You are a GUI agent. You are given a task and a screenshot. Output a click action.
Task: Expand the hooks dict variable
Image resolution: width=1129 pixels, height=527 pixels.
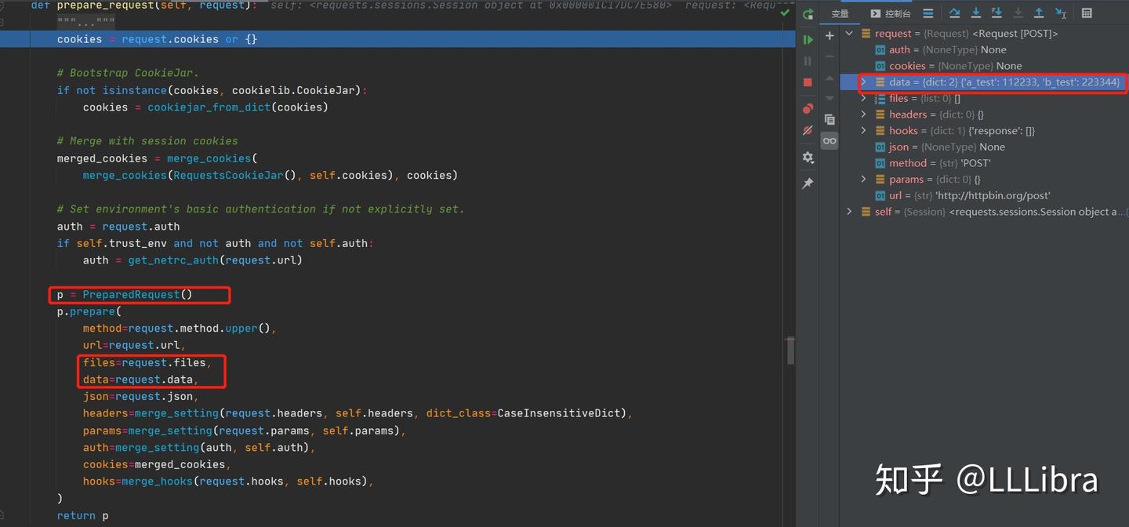(x=864, y=131)
